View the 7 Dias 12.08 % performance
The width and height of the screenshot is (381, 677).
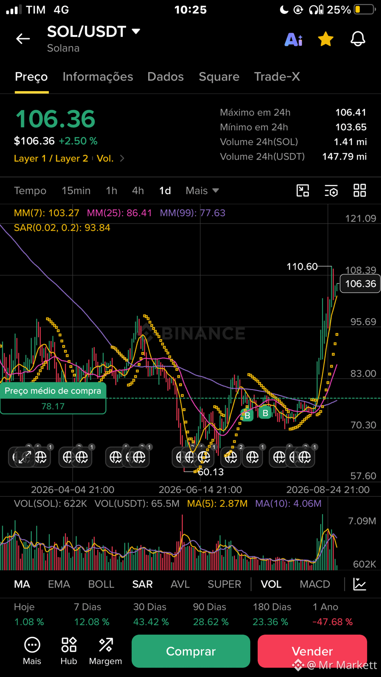tap(92, 614)
